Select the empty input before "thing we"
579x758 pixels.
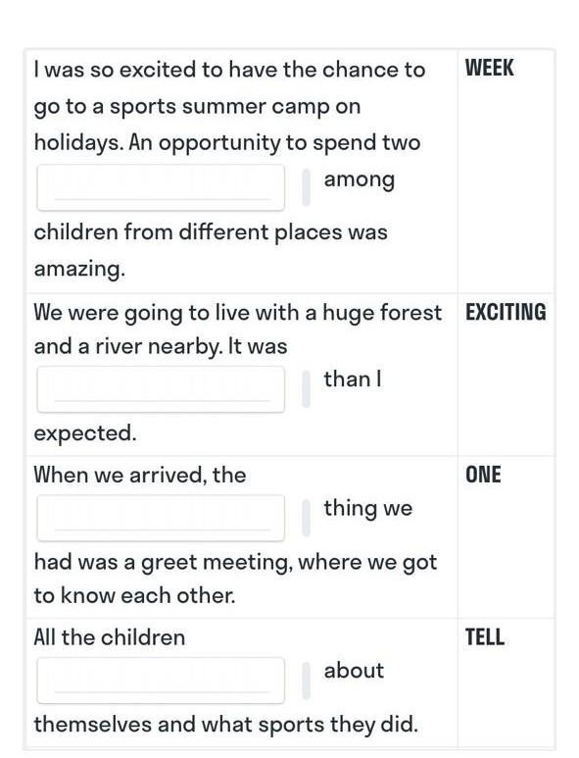161,518
